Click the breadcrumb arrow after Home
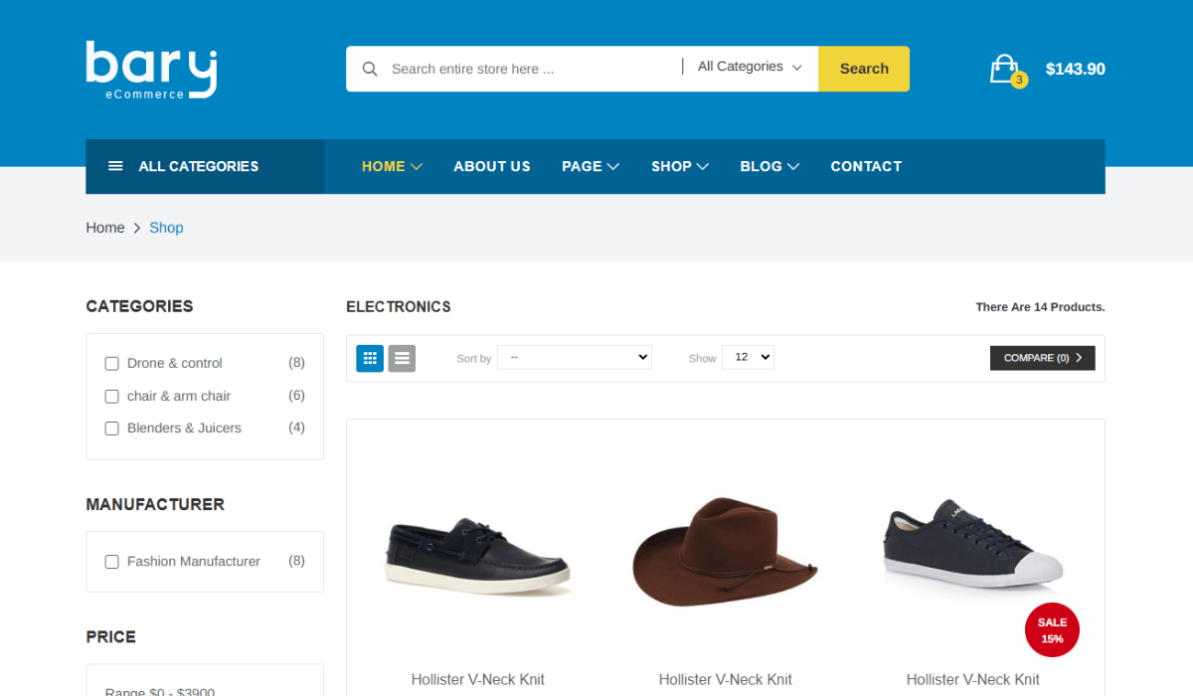The width and height of the screenshot is (1193, 696). click(137, 228)
